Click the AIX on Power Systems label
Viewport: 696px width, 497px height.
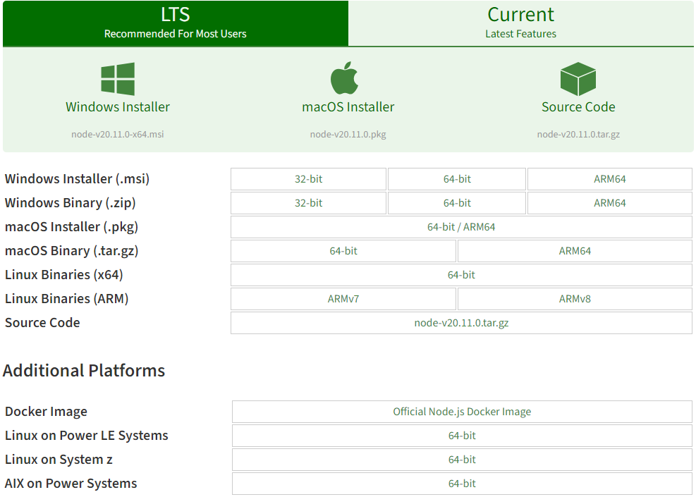pyautogui.click(x=71, y=483)
